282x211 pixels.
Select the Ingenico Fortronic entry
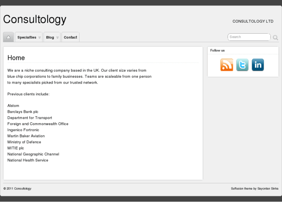coord(23,130)
